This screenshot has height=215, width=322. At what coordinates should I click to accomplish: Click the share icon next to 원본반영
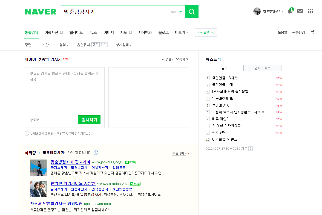[312, 32]
